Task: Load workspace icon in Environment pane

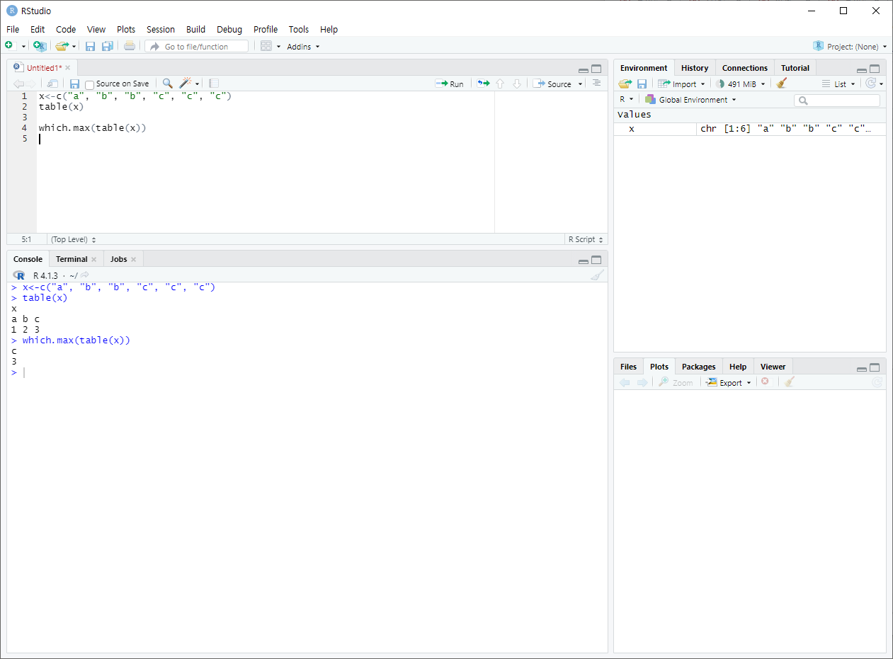Action: pyautogui.click(x=625, y=84)
